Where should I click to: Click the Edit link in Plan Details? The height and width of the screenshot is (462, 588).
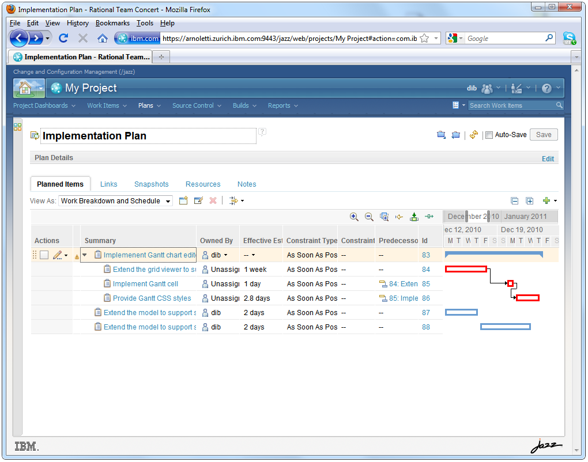pyautogui.click(x=548, y=159)
